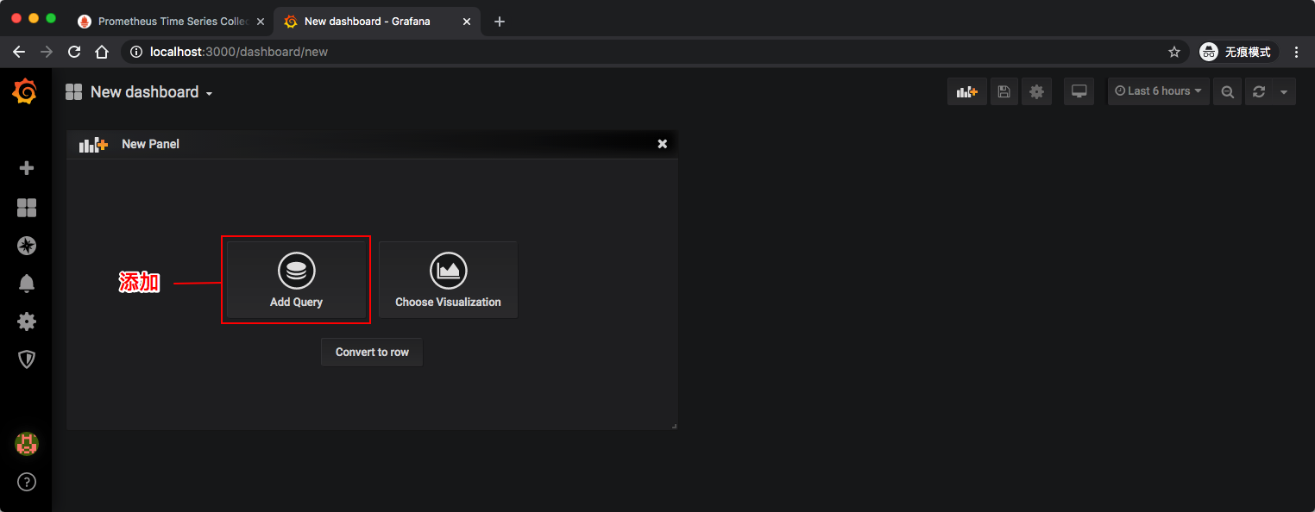Open Alerting bell icon in sidebar
The width and height of the screenshot is (1315, 512).
pos(27,284)
